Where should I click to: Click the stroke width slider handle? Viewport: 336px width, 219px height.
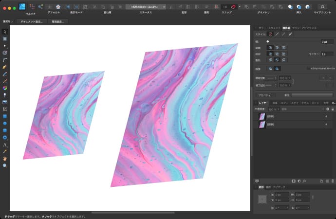coord(267,41)
